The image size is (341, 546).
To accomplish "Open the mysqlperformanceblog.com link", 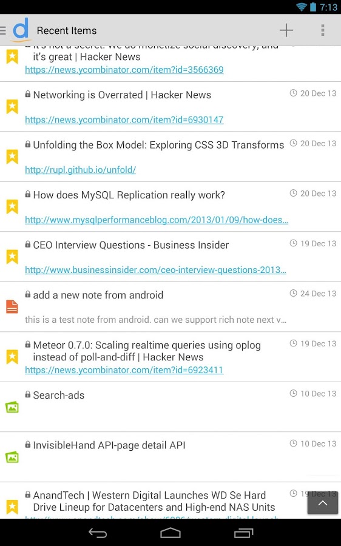I will (x=157, y=220).
